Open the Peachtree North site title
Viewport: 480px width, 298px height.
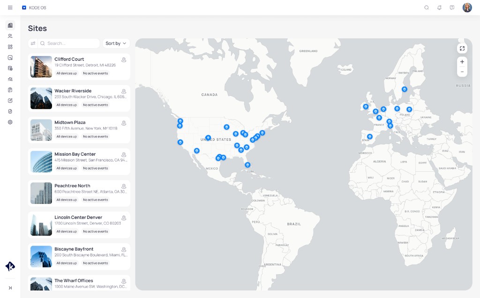tap(72, 186)
